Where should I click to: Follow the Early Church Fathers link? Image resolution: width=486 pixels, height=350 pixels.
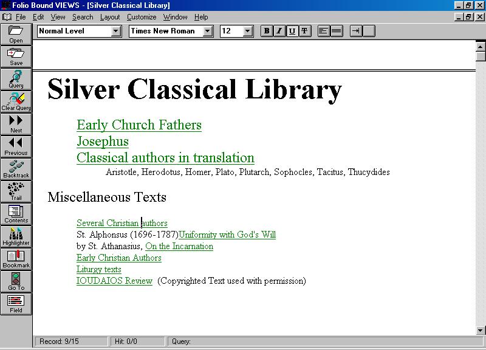pos(139,125)
